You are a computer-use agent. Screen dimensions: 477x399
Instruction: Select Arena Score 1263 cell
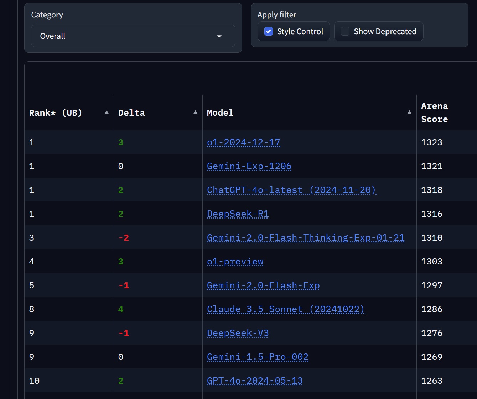click(432, 381)
